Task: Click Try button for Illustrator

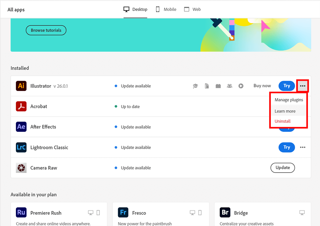Action: [x=287, y=86]
